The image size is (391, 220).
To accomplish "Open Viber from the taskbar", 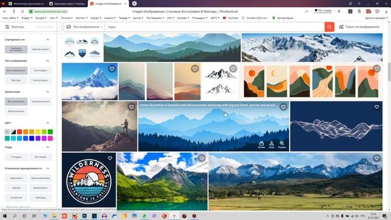I will click(x=155, y=216).
